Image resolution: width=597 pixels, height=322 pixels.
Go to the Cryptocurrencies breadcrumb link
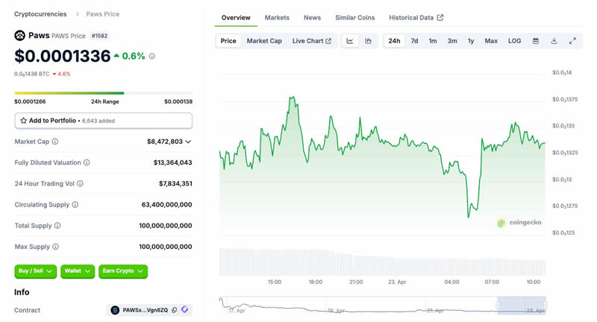click(40, 14)
